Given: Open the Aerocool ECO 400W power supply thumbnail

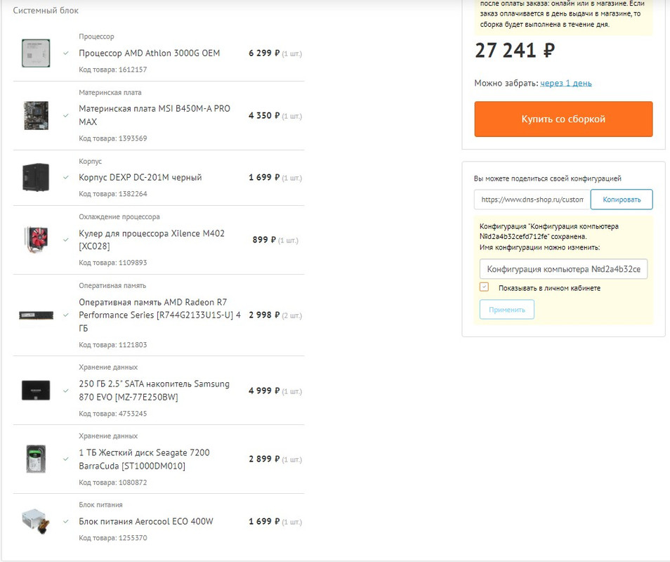Looking at the screenshot, I should click(36, 521).
